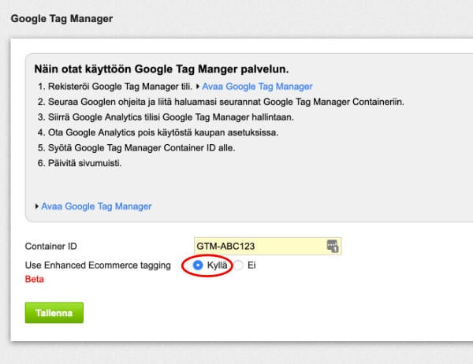Click step 1 text 'Rekisteröi Google Tag Manager tili'
Screen dimensions: 473x364
tap(120, 87)
